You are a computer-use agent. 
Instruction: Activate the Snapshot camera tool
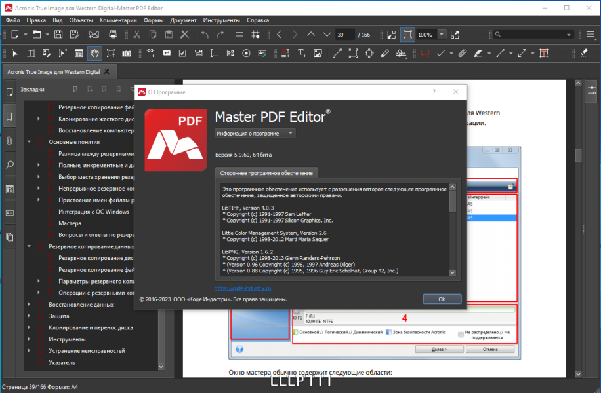pos(127,53)
